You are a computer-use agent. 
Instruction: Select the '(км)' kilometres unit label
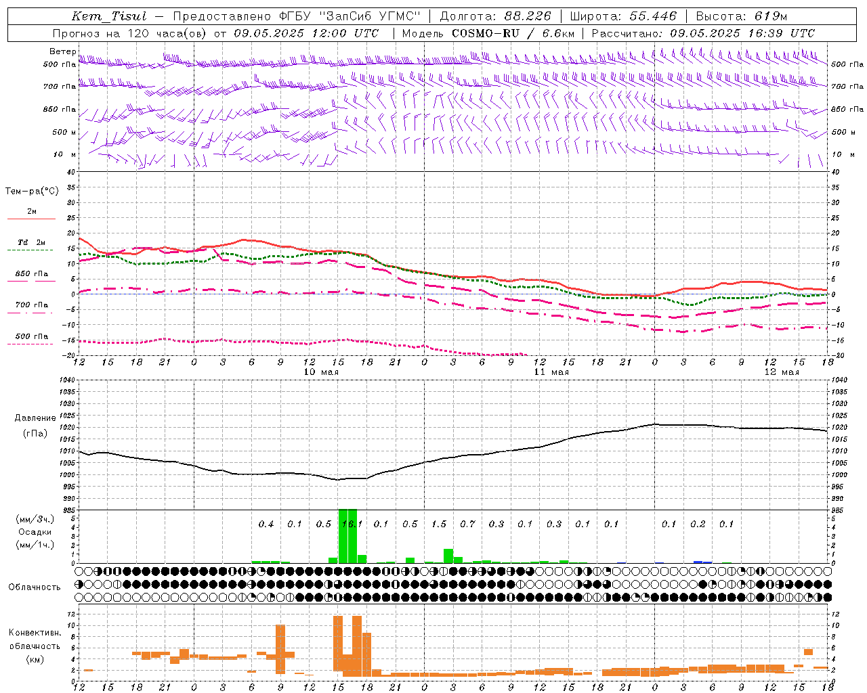click(x=36, y=659)
